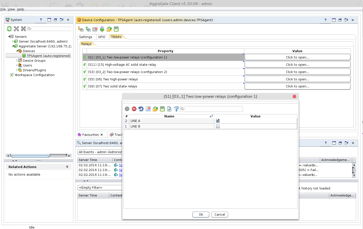The image size is (363, 229).
Task: Click blue undo arrow in relay dialog
Action: pos(141,109)
